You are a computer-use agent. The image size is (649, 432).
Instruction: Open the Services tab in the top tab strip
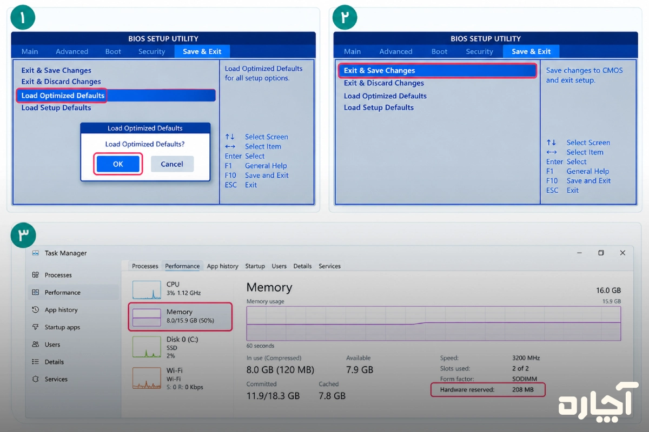330,266
